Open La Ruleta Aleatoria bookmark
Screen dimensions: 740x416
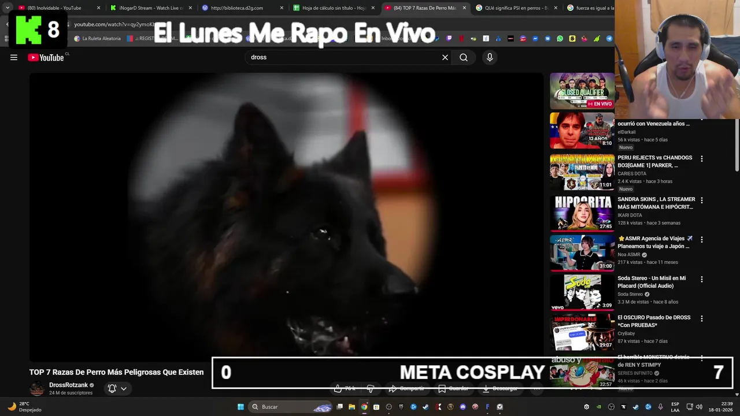[x=98, y=39]
